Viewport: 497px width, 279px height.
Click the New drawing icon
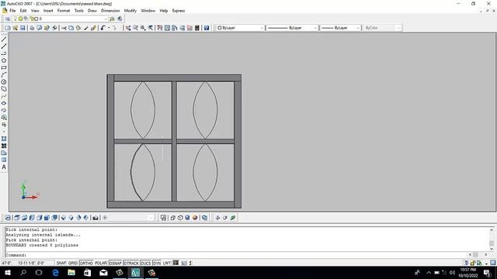pos(7,28)
